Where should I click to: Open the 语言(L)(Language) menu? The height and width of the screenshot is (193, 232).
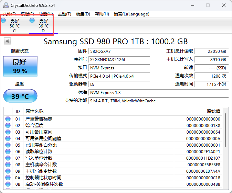pos(131,14)
